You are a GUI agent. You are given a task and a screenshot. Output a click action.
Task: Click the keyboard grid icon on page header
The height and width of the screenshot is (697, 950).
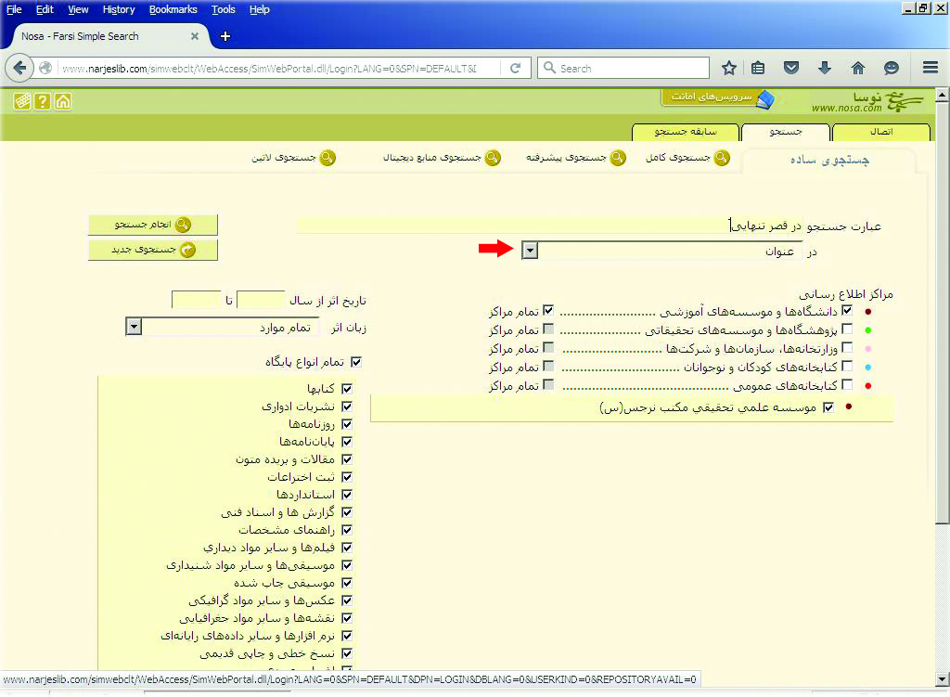point(22,101)
